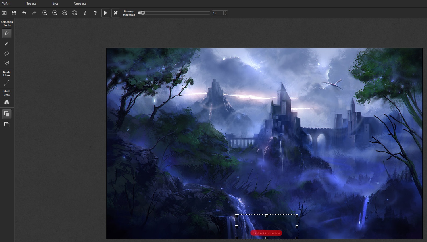Zoom in with the plus magnifier
Viewport: 427px width, 242px height.
[45, 13]
